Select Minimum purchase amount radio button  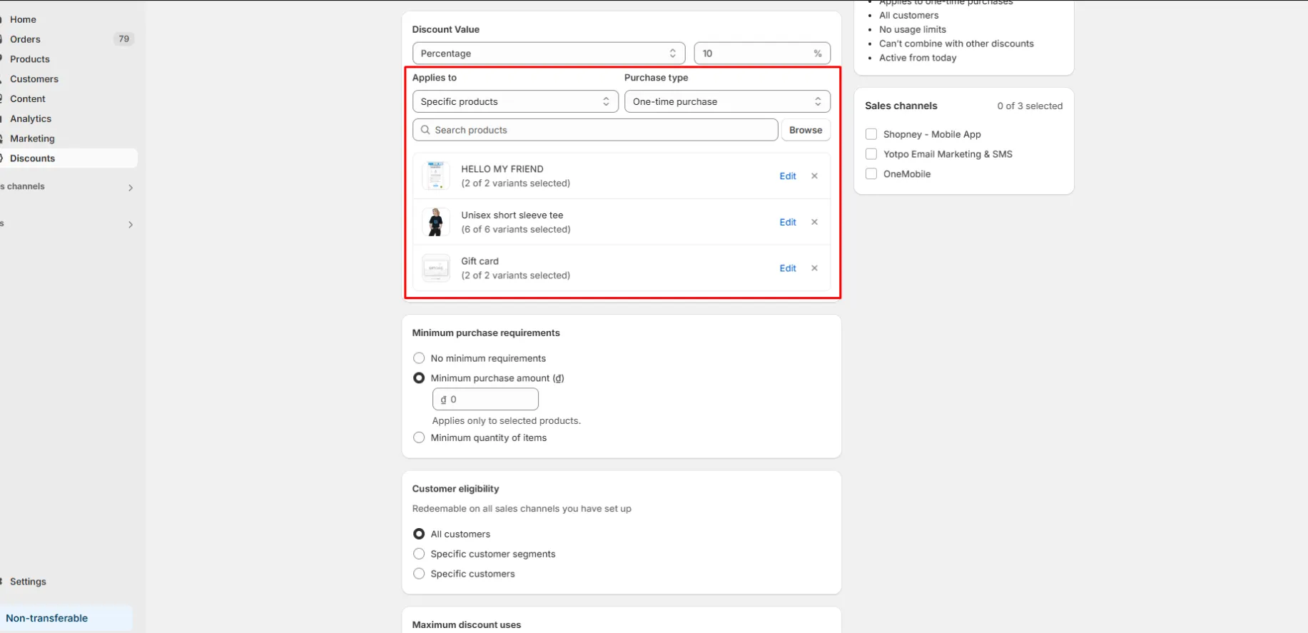point(419,378)
